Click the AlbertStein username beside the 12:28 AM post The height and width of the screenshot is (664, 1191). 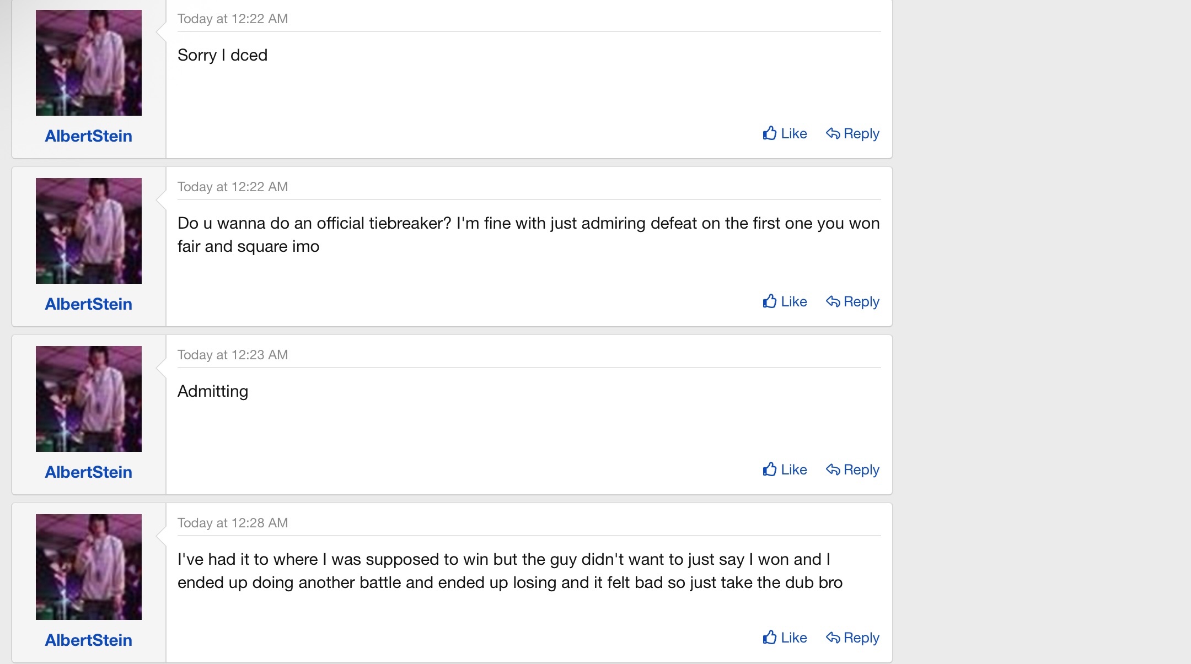[x=89, y=640]
